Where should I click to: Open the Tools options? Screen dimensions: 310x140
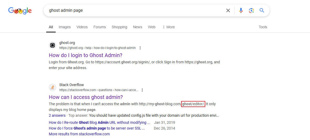[x=263, y=27]
